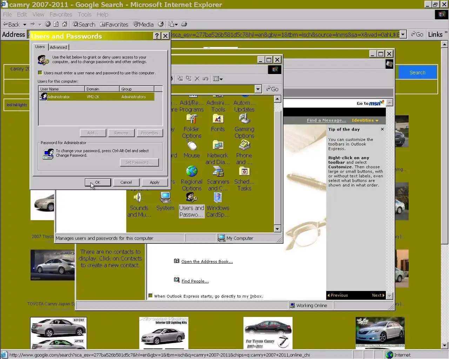Click the Go button in Control Panel window
449x359 pixels.
[x=272, y=89]
